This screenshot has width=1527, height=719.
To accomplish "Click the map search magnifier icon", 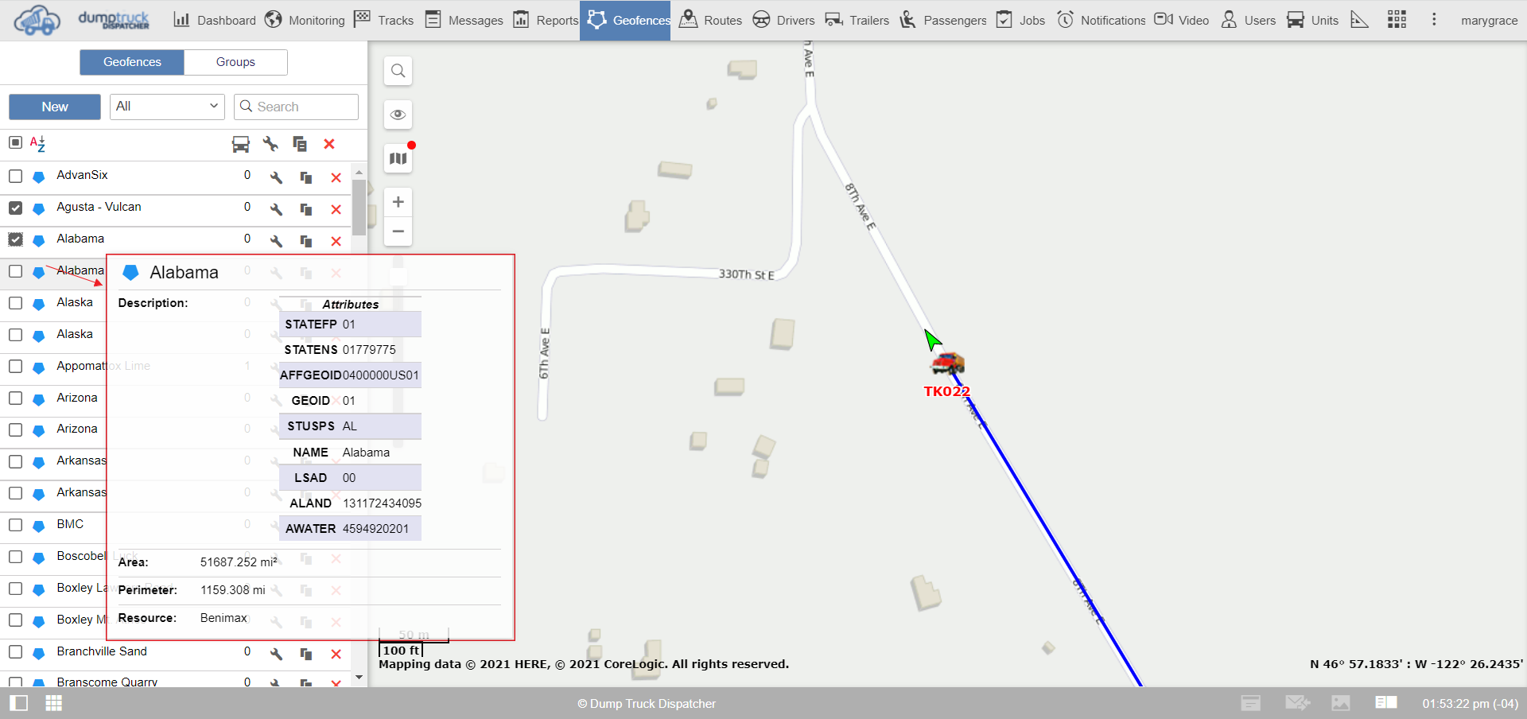I will [398, 71].
